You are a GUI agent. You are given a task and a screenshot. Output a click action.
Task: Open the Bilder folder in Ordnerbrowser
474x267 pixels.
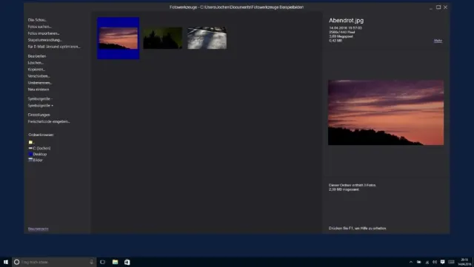pos(36,160)
